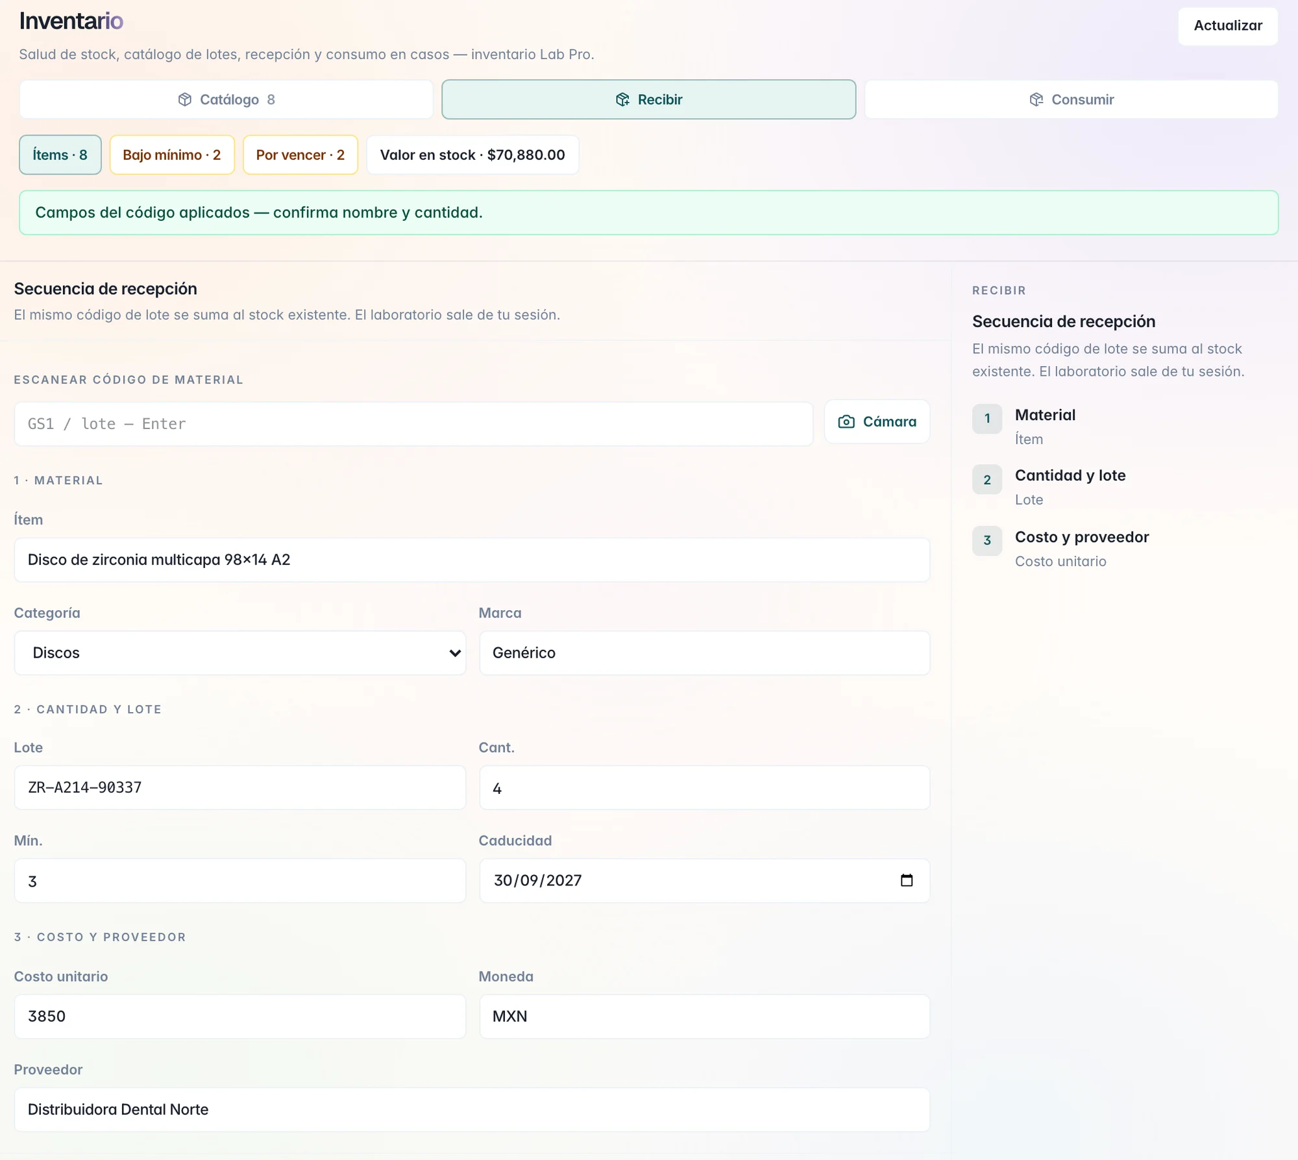The width and height of the screenshot is (1298, 1160).
Task: Click the Cant. quantity field
Action: (x=704, y=787)
